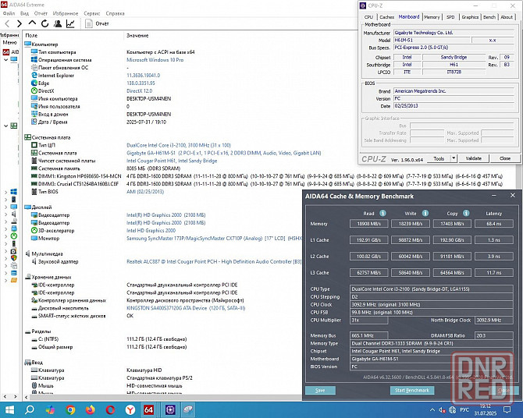Open the Избранное menu
Image resolution: width=523 pixels, height=418 pixels.
coord(66,13)
